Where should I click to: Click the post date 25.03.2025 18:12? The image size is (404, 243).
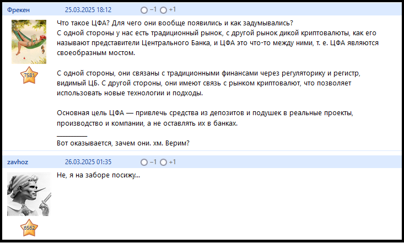pos(88,10)
